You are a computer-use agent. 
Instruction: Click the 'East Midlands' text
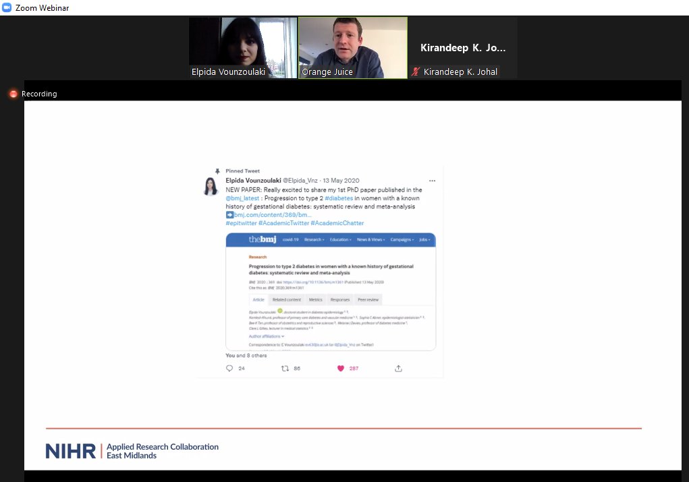click(x=132, y=456)
